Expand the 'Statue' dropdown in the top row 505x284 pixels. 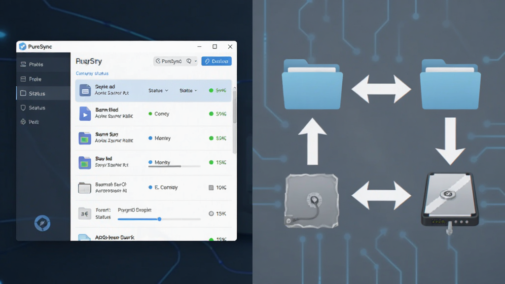click(158, 91)
